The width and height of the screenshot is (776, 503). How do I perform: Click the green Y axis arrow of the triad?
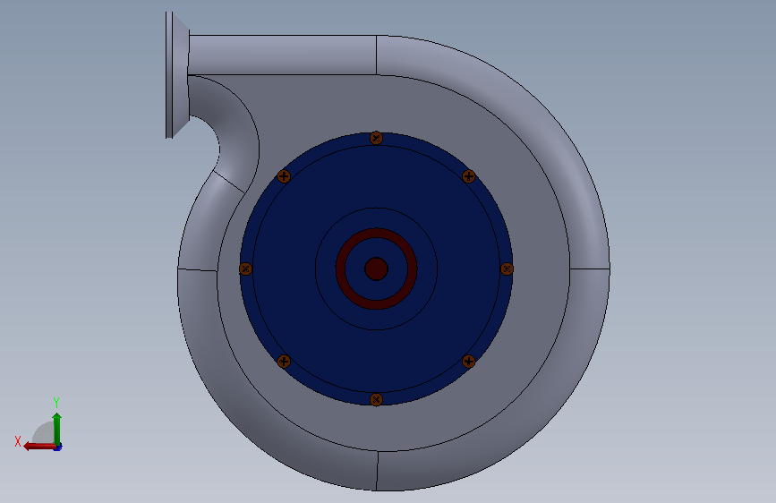(x=57, y=429)
